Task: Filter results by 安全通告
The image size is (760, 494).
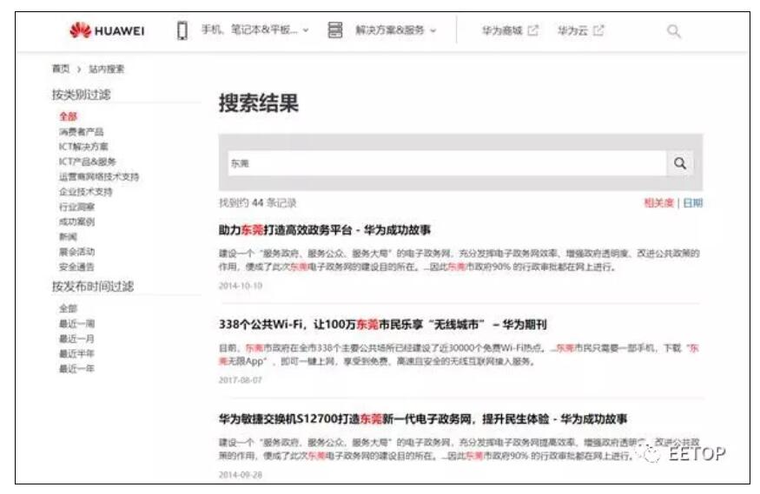Action: click(x=76, y=267)
